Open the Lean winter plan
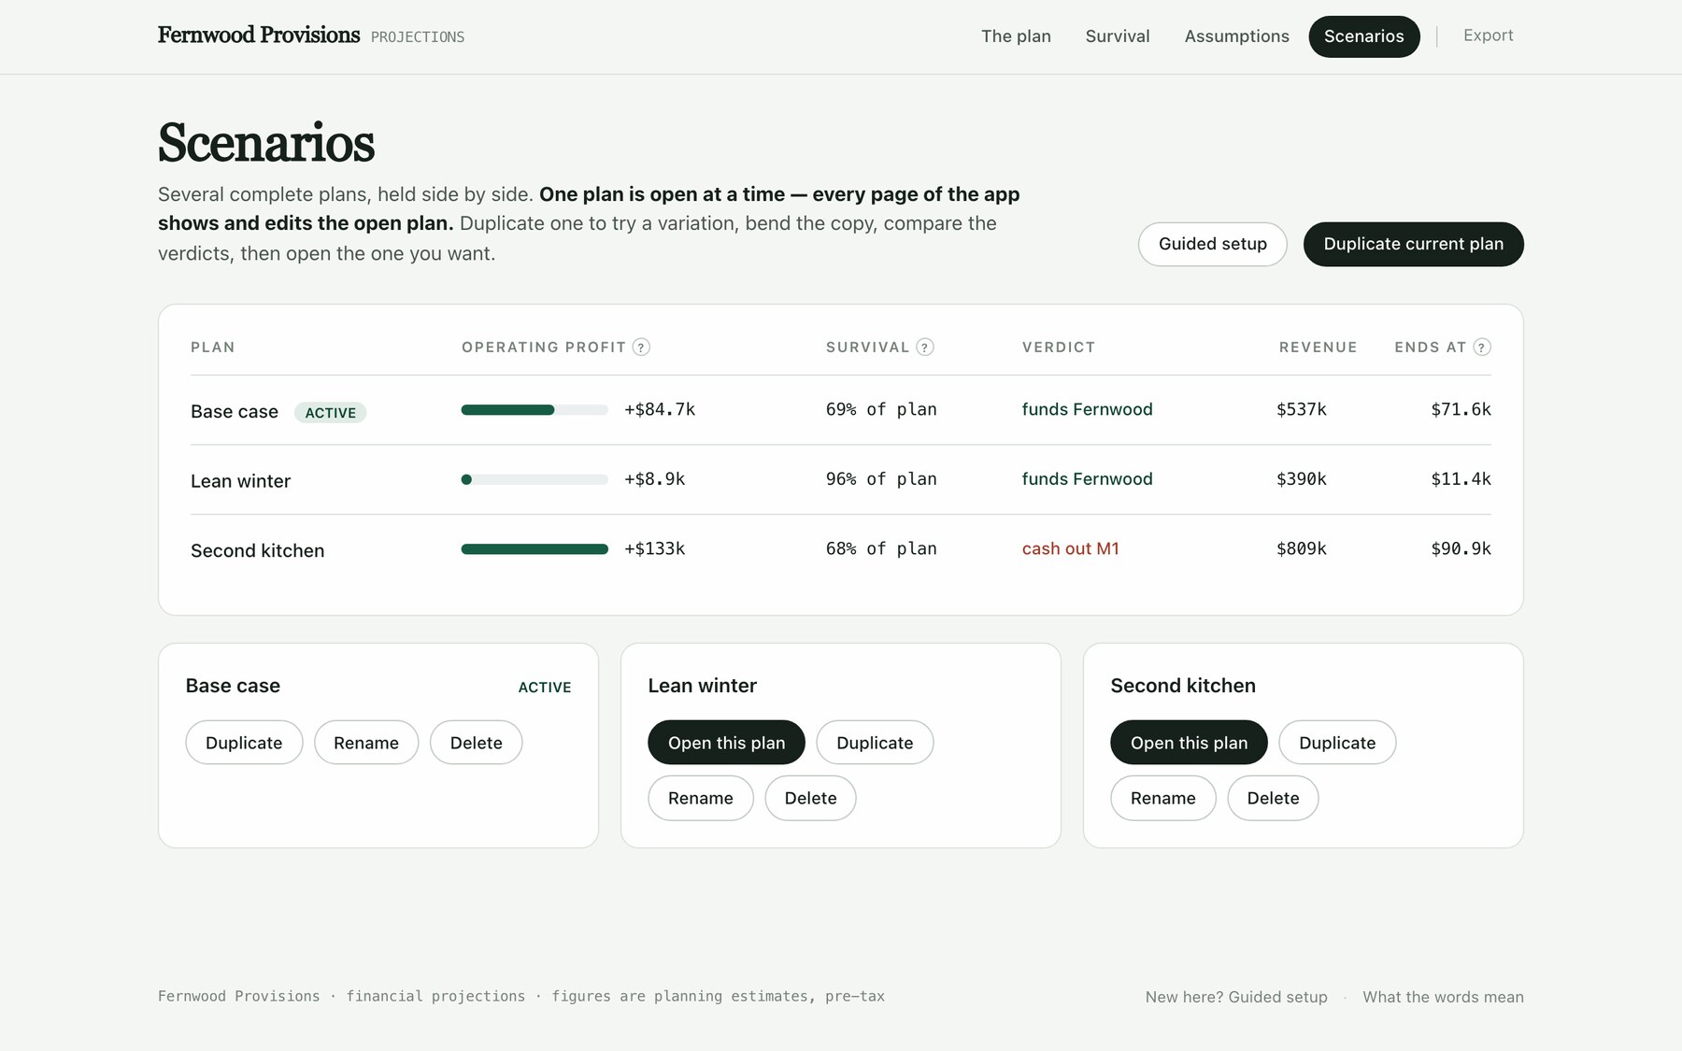Viewport: 1682px width, 1051px height. coord(726,743)
